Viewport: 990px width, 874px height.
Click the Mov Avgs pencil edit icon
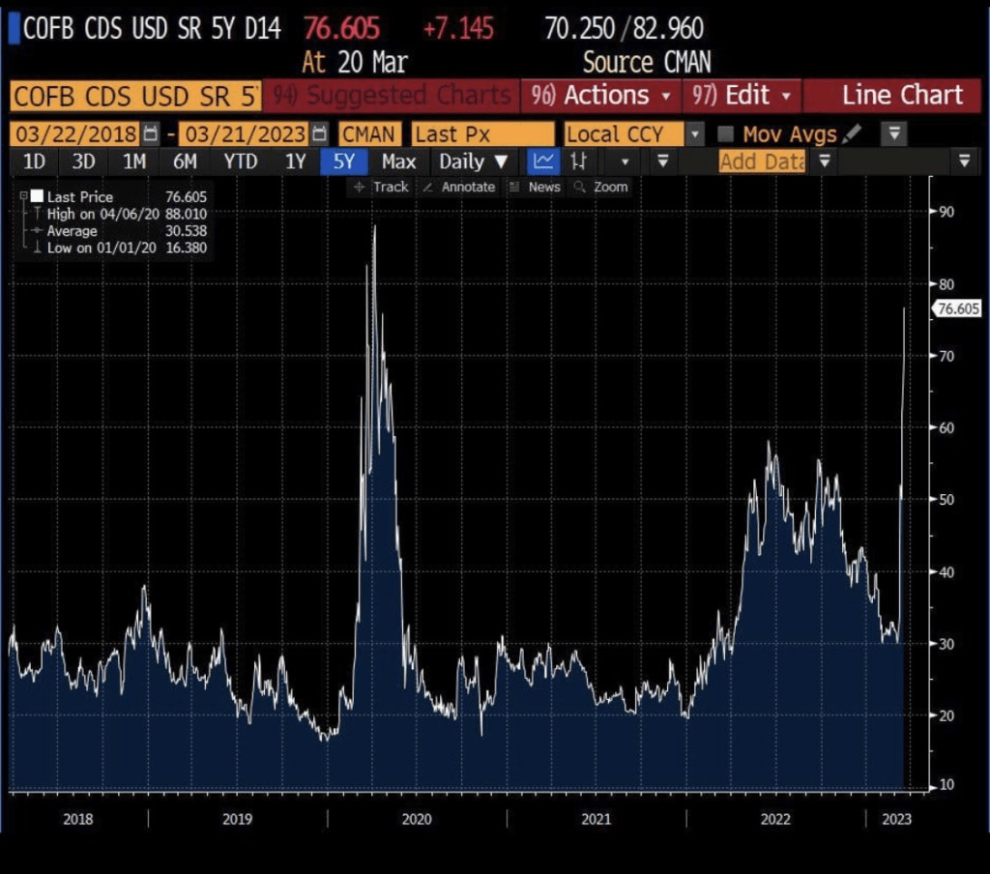(x=853, y=133)
